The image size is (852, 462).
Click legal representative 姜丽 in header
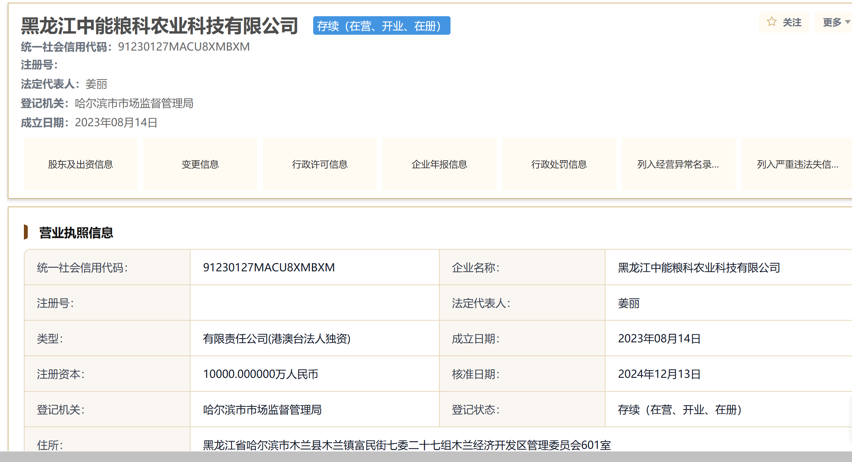96,84
